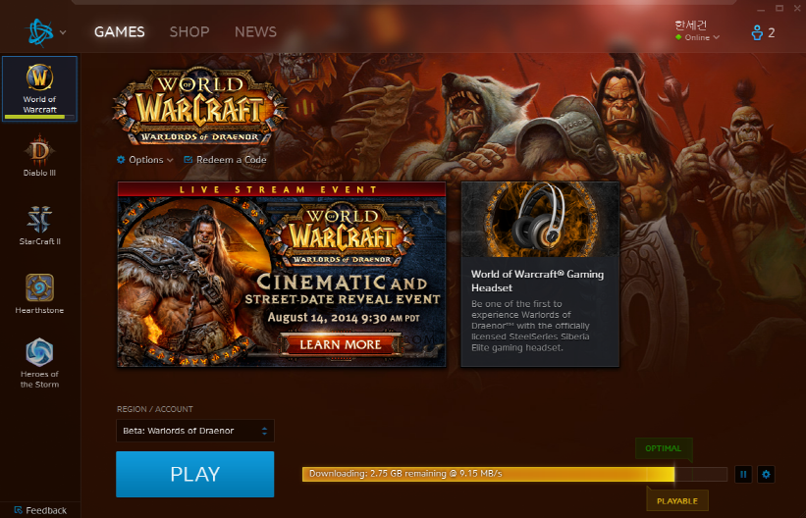This screenshot has width=806, height=518.
Task: Open the Gaming Headset promo card
Action: (x=539, y=274)
